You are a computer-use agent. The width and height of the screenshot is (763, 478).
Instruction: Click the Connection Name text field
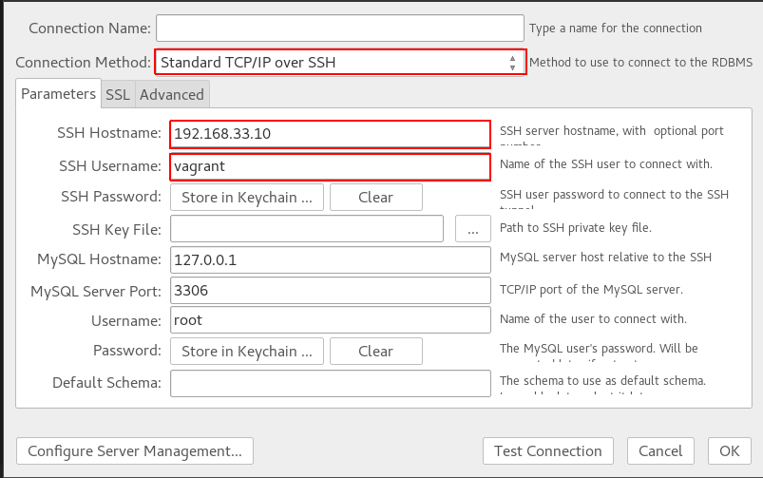coord(339,28)
